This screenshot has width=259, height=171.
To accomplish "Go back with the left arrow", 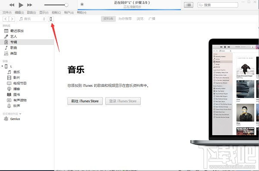I will (6, 19).
